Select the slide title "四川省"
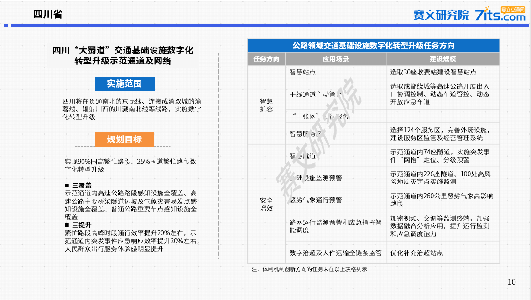 [48, 14]
